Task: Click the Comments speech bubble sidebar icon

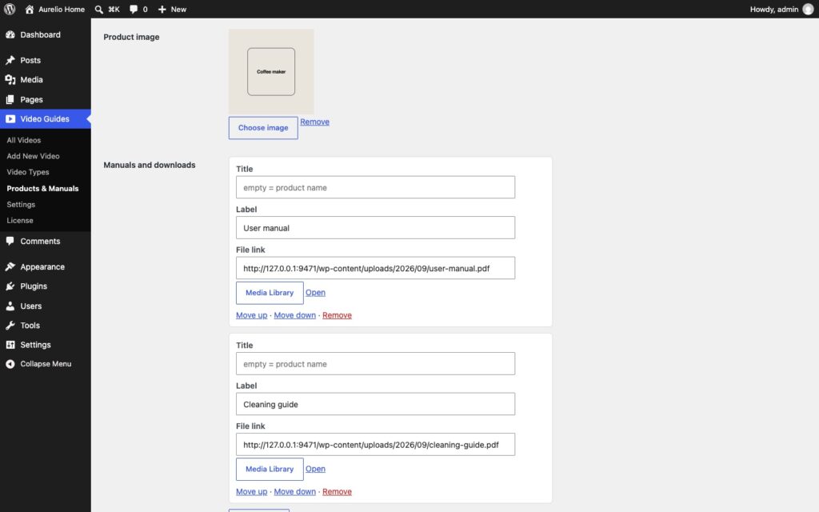Action: tap(10, 241)
